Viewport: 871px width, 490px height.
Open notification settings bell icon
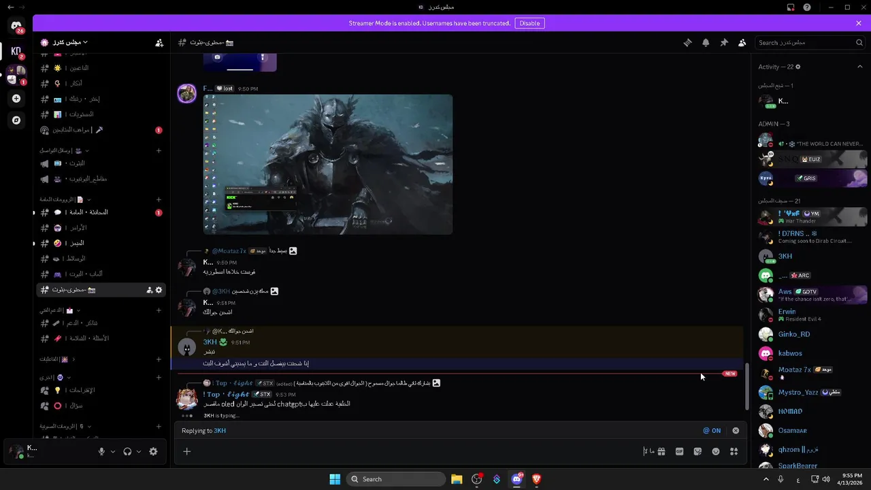[x=706, y=42]
